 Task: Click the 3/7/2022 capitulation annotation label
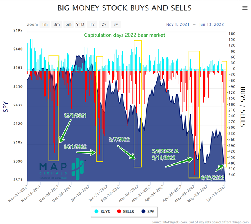click(119, 139)
